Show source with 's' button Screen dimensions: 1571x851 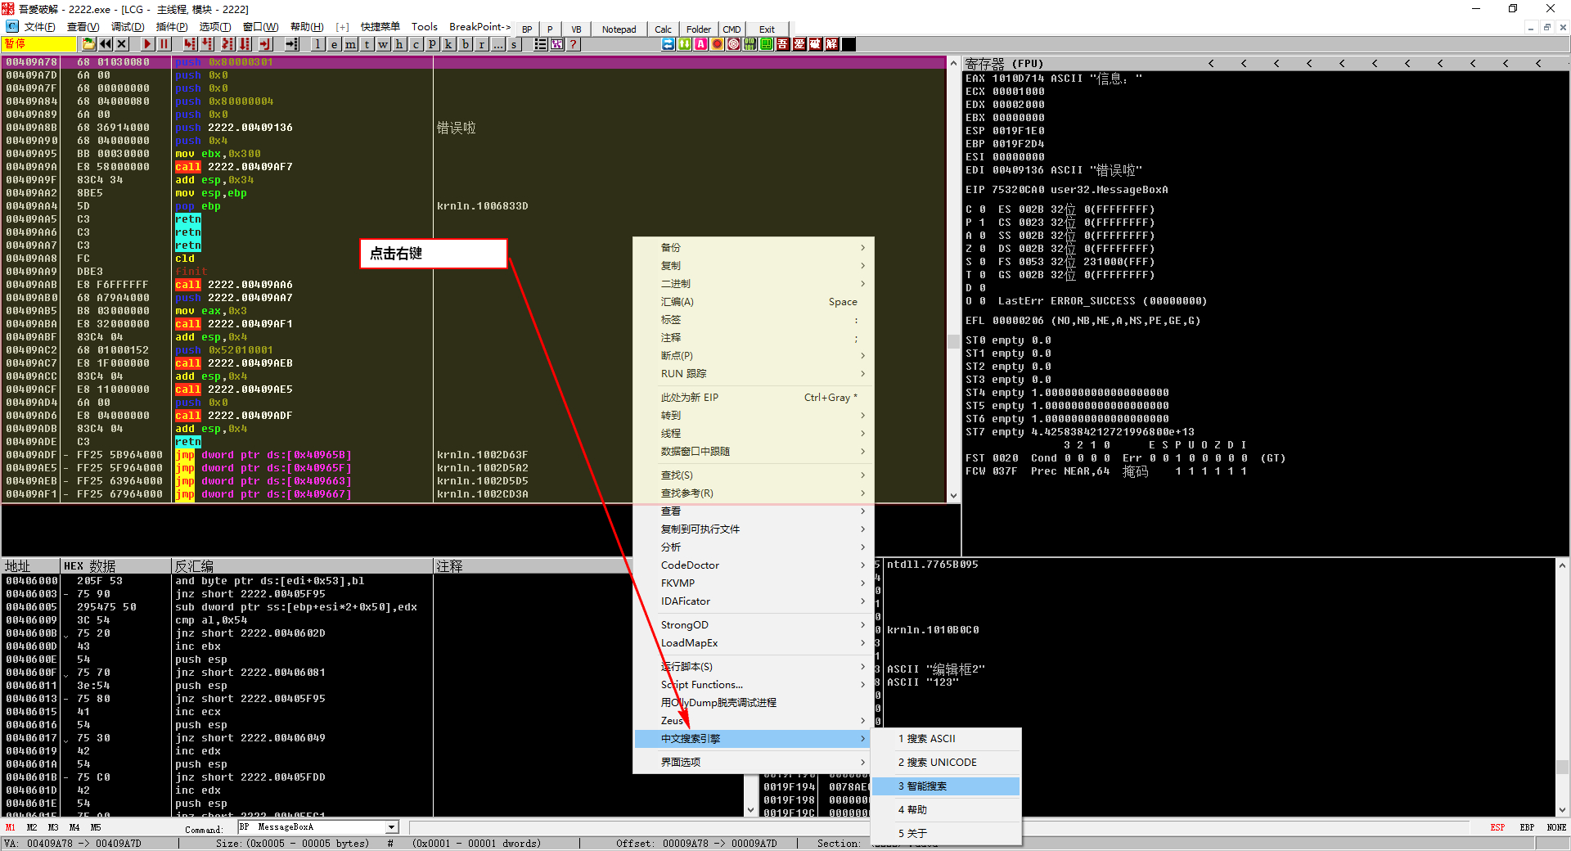pos(515,44)
